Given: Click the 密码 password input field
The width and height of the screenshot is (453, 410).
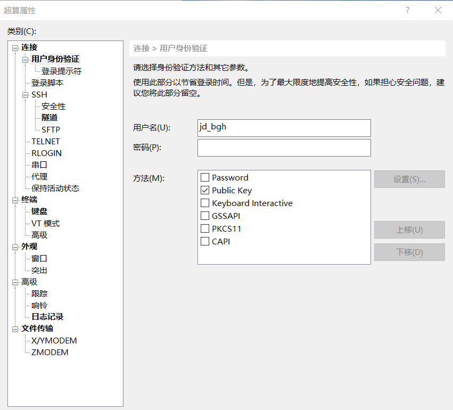Looking at the screenshot, I should point(284,147).
